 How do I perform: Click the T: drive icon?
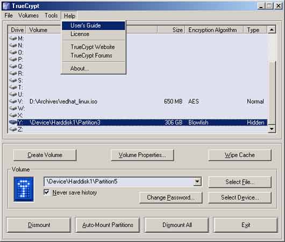(x=13, y=87)
